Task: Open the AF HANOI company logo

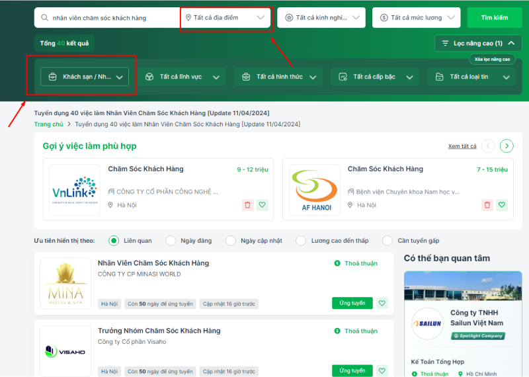Action: (315, 190)
